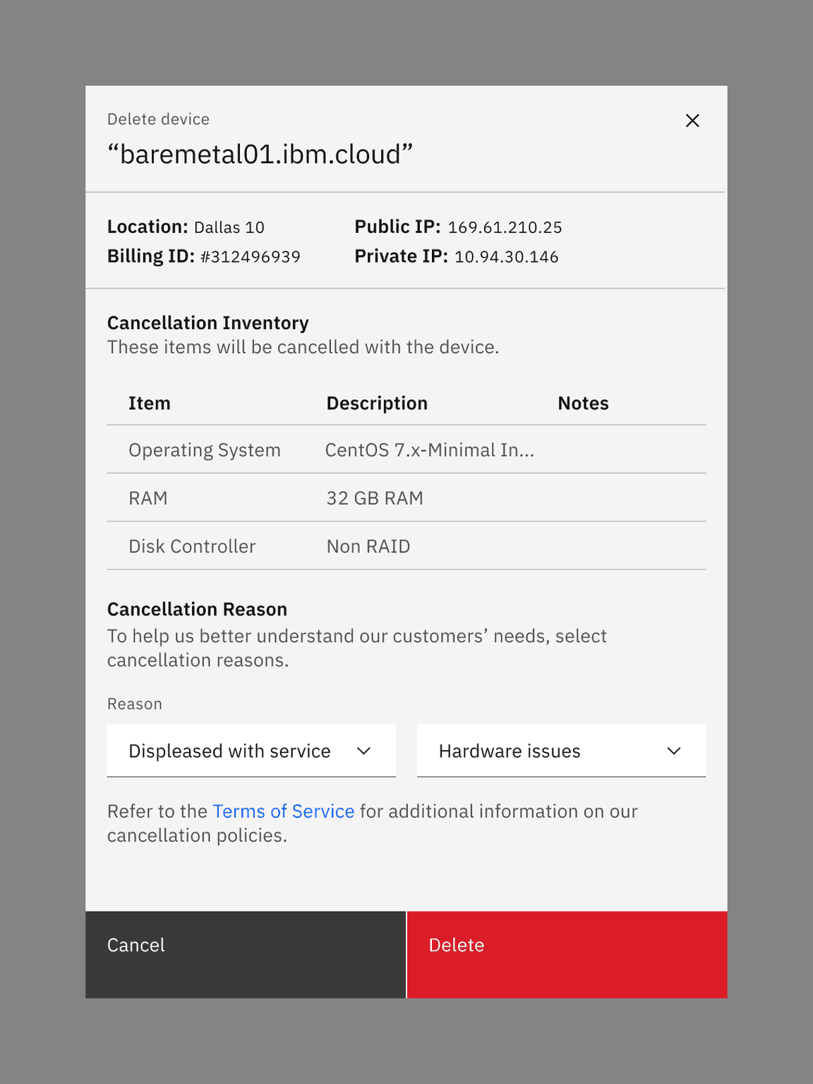Click the Public IP address 169.61.210.25
Image resolution: width=813 pixels, height=1084 pixels.
coord(505,227)
